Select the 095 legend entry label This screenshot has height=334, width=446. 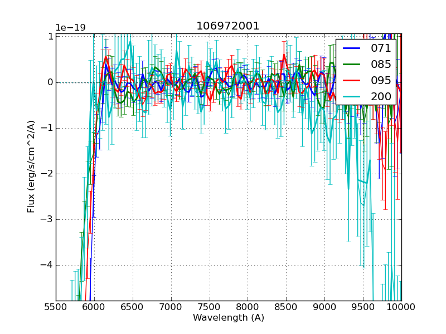tap(381, 80)
